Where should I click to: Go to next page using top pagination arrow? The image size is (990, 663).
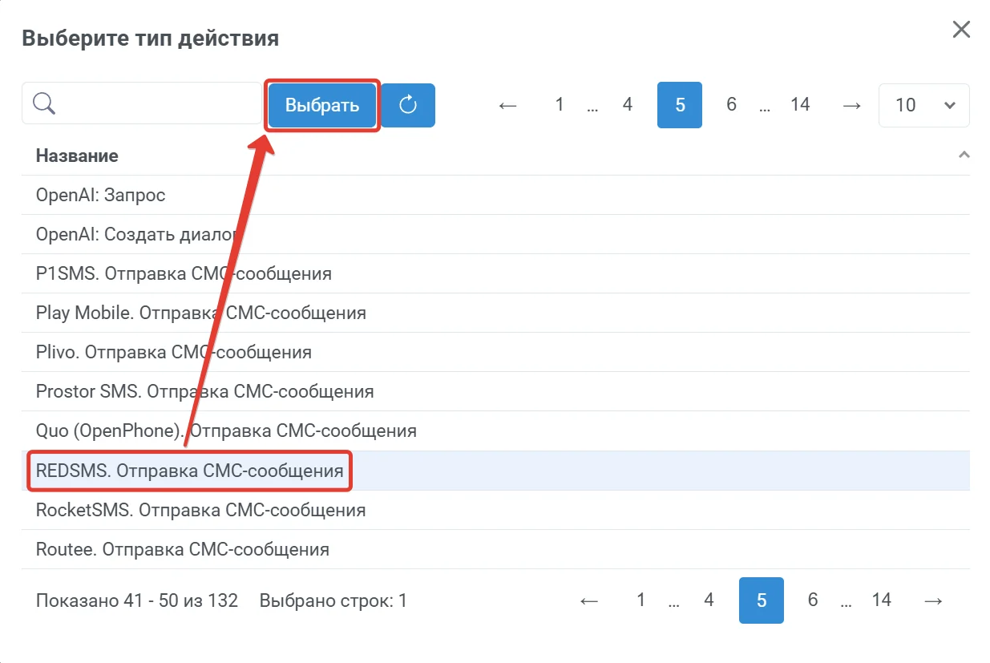click(x=852, y=105)
